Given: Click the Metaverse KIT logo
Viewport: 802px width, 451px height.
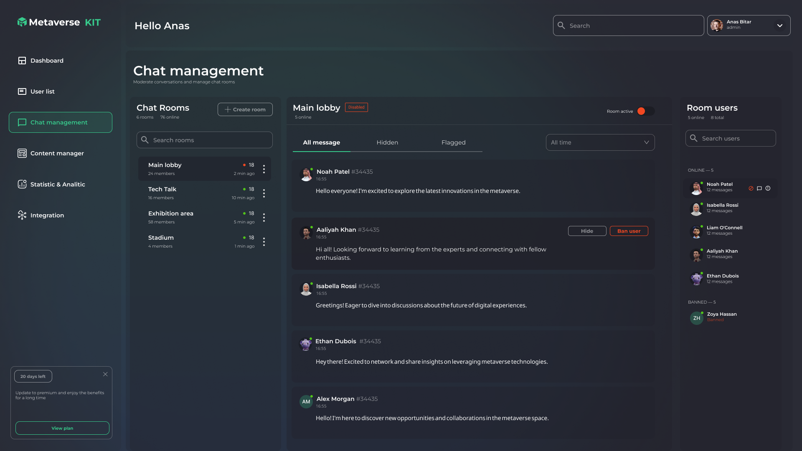Looking at the screenshot, I should [x=59, y=22].
